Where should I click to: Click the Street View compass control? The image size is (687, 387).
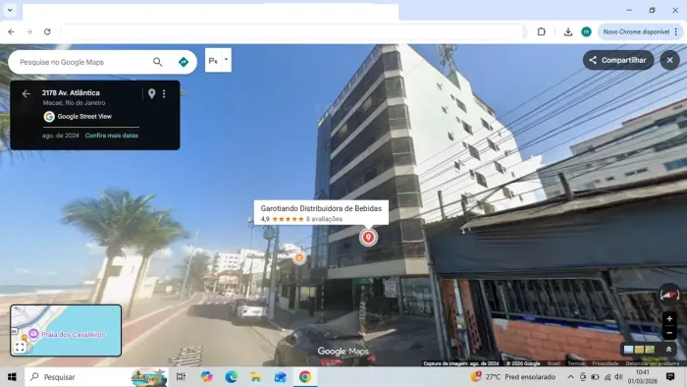669,294
